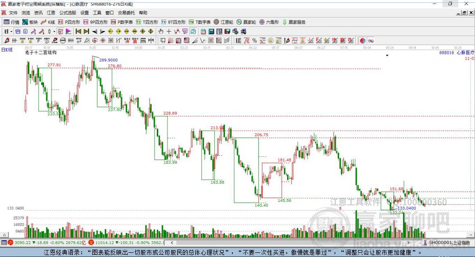This screenshot has height=257, width=475.
Task: Step chart backward with black left arrow
Action: click(95, 32)
